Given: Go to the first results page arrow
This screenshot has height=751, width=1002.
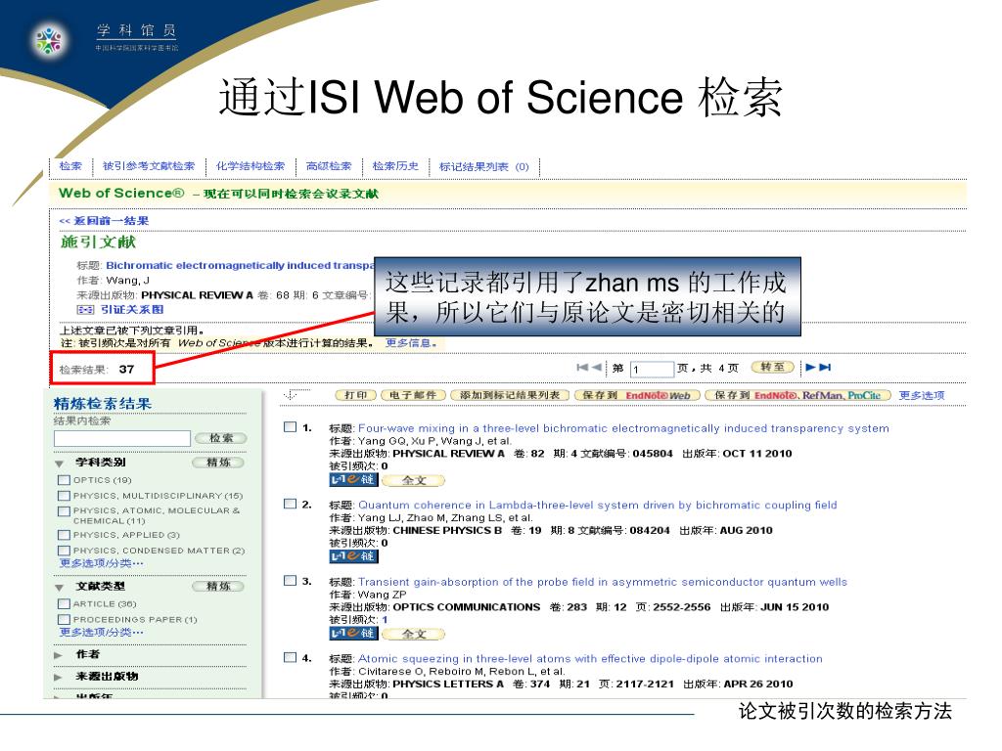Looking at the screenshot, I should point(581,368).
